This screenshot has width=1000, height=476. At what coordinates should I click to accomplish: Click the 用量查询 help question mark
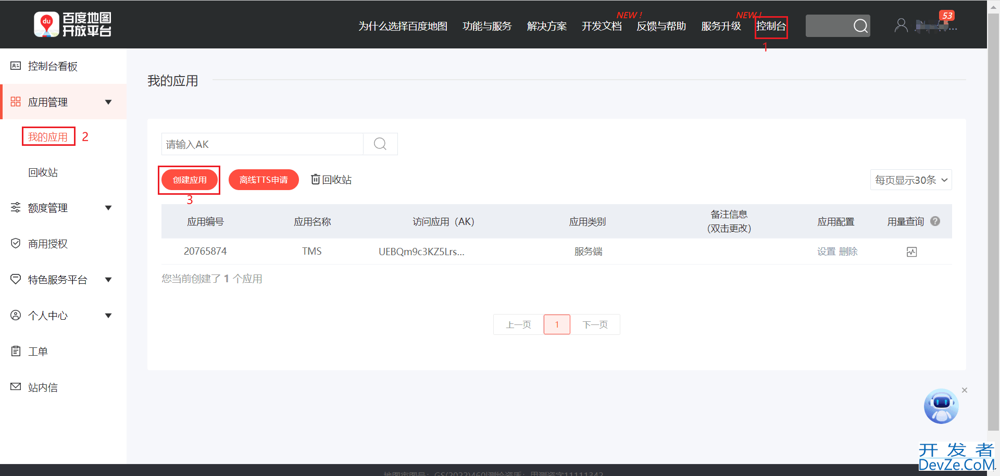point(935,221)
